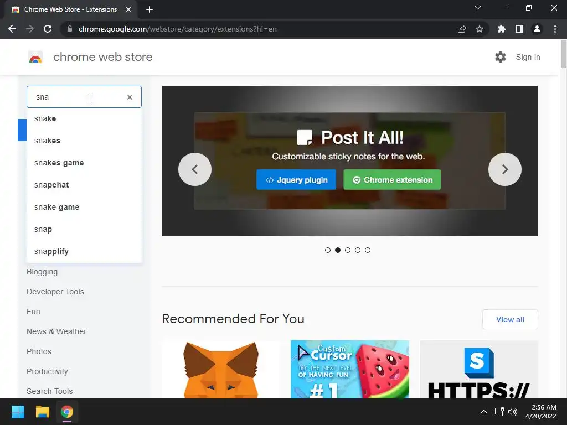
Task: Select third carousel dot
Action: 348,250
